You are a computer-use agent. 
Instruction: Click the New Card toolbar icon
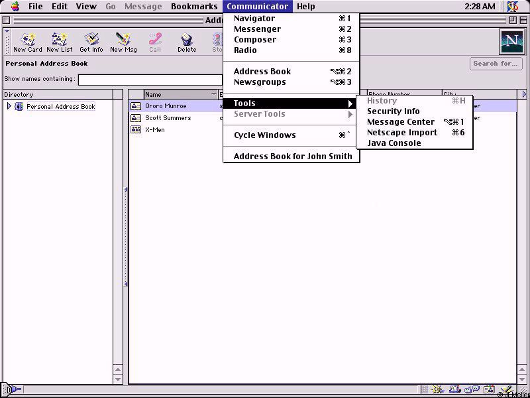(x=27, y=41)
